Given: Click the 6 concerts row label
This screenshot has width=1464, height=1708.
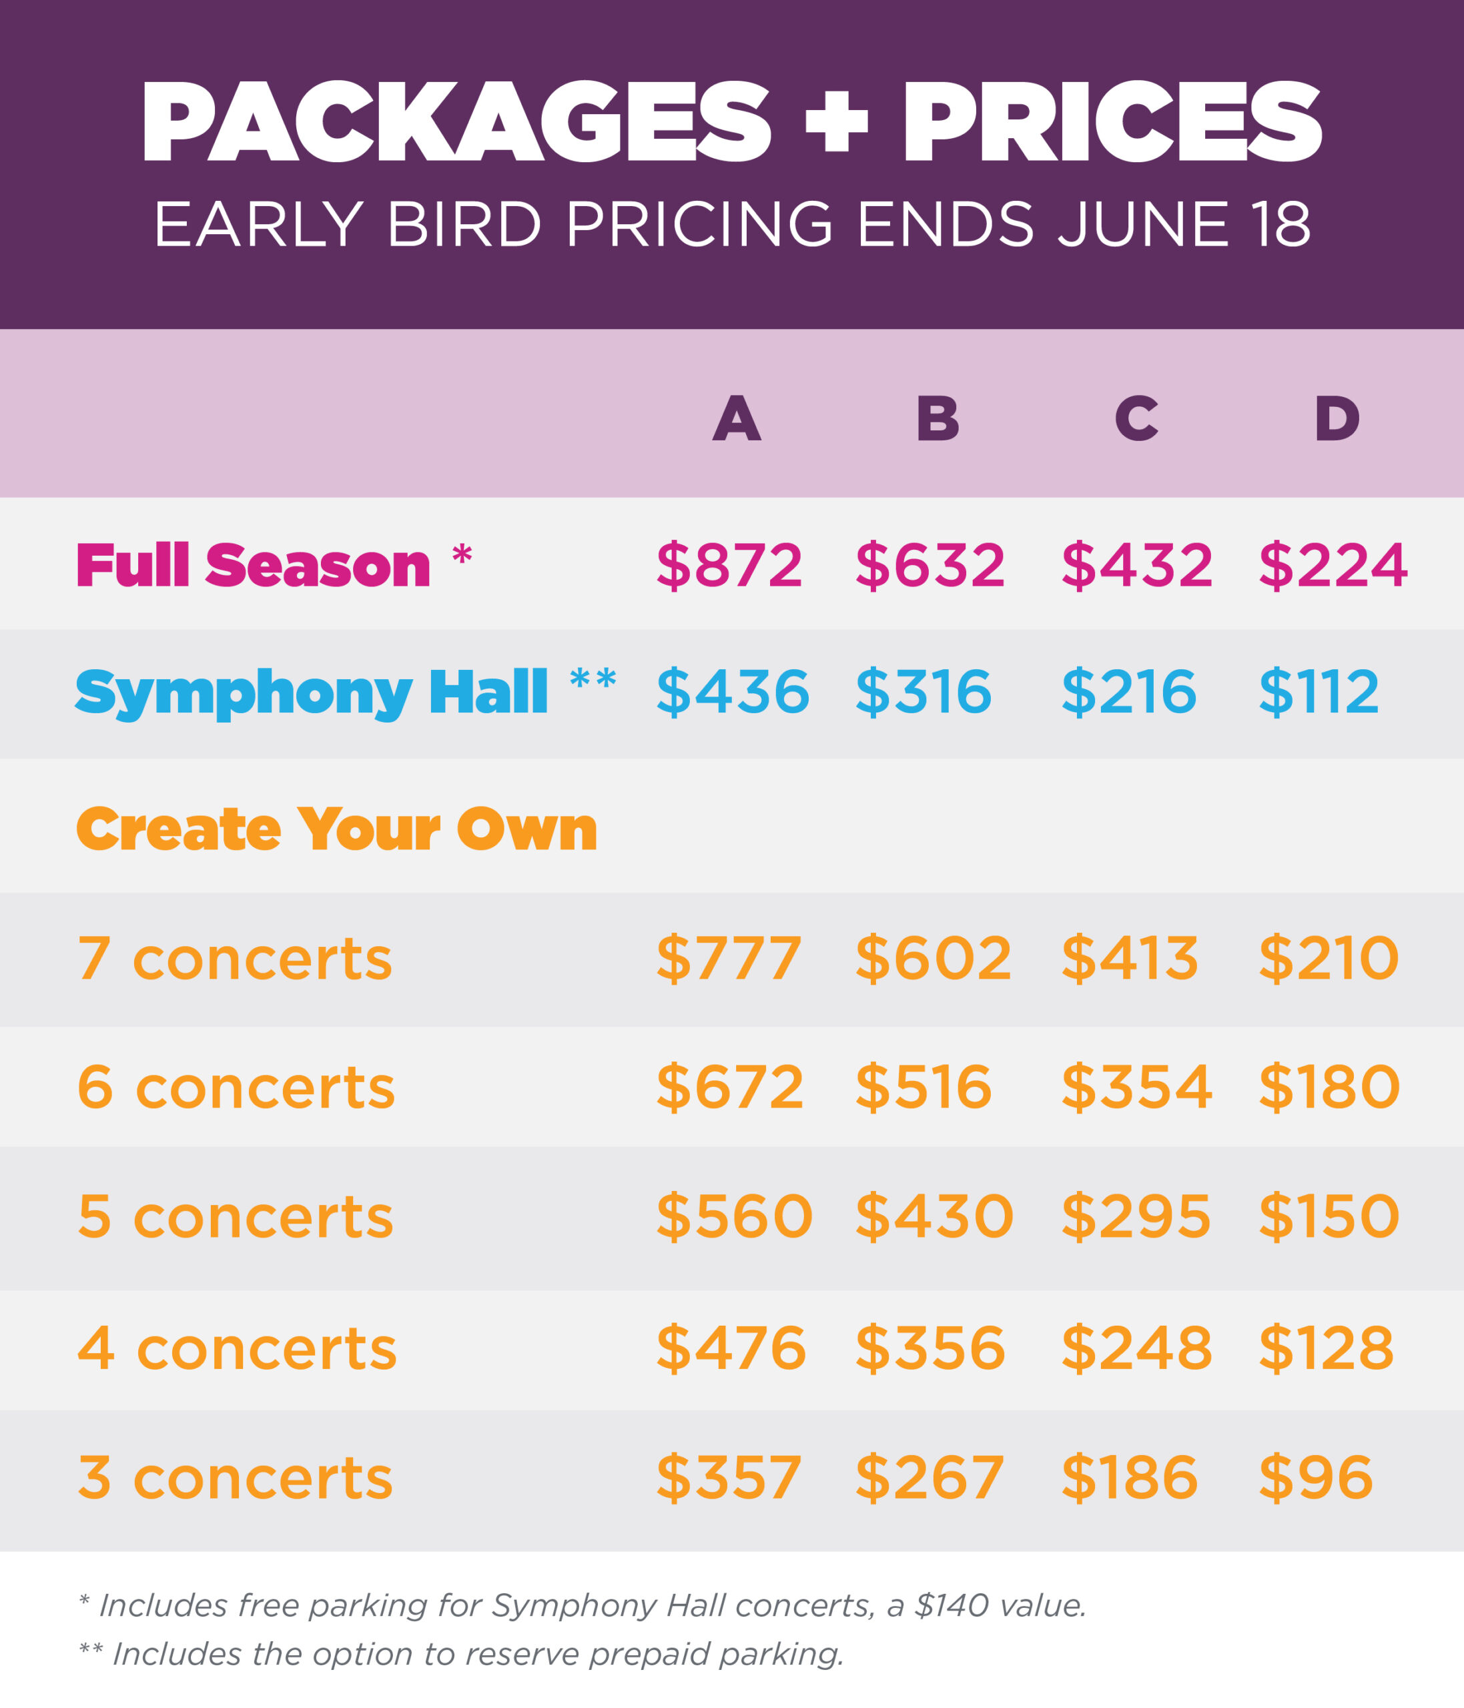Looking at the screenshot, I should pyautogui.click(x=236, y=1088).
